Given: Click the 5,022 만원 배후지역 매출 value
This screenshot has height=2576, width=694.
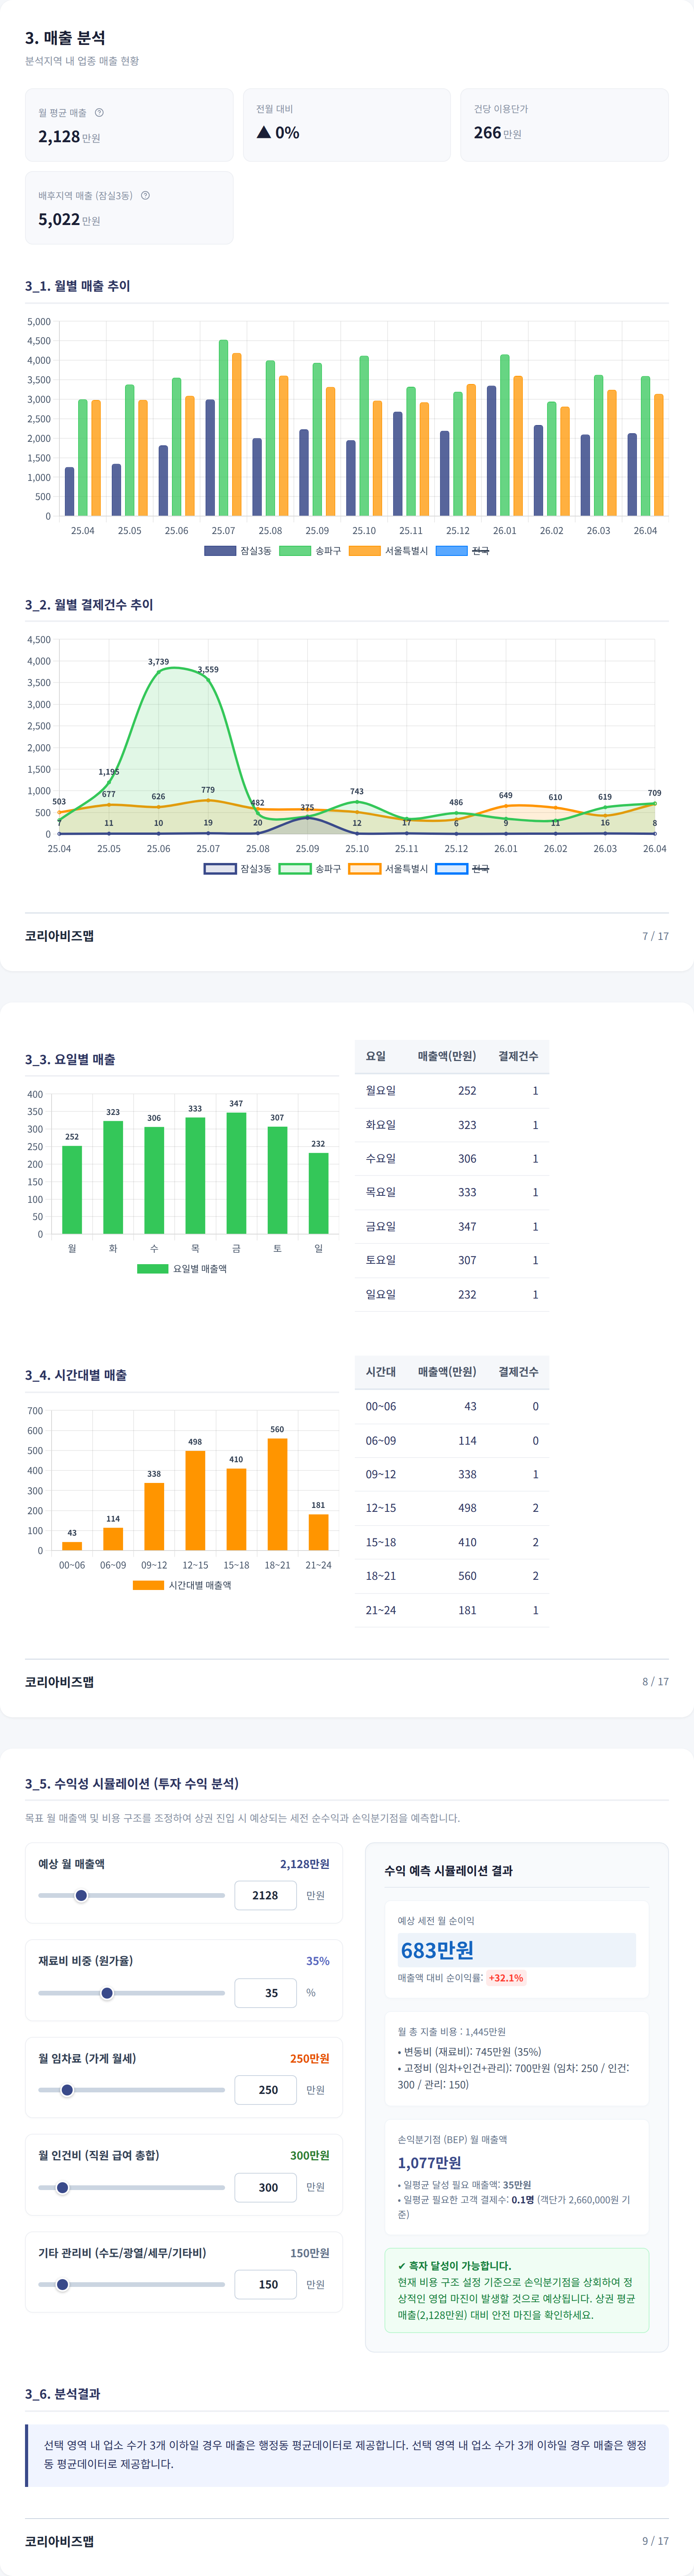Looking at the screenshot, I should pos(69,220).
